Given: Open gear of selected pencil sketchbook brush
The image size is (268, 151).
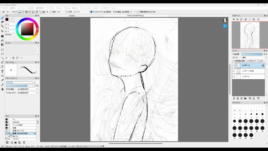Looking at the screenshot, I should [x=35, y=133].
